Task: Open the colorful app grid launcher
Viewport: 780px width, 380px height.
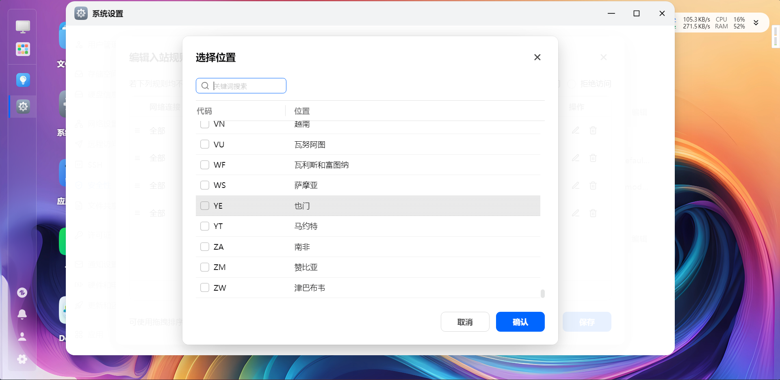Action: (23, 50)
